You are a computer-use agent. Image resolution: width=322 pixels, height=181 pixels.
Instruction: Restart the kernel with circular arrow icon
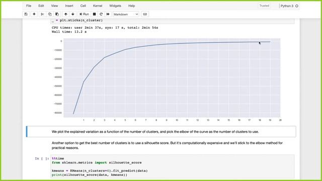(101, 14)
